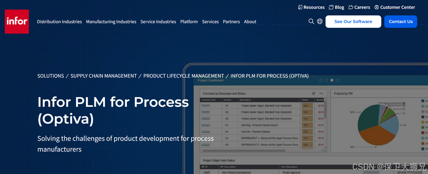
Task: Expand the Project Dashboard dropdown
Action: (212, 80)
